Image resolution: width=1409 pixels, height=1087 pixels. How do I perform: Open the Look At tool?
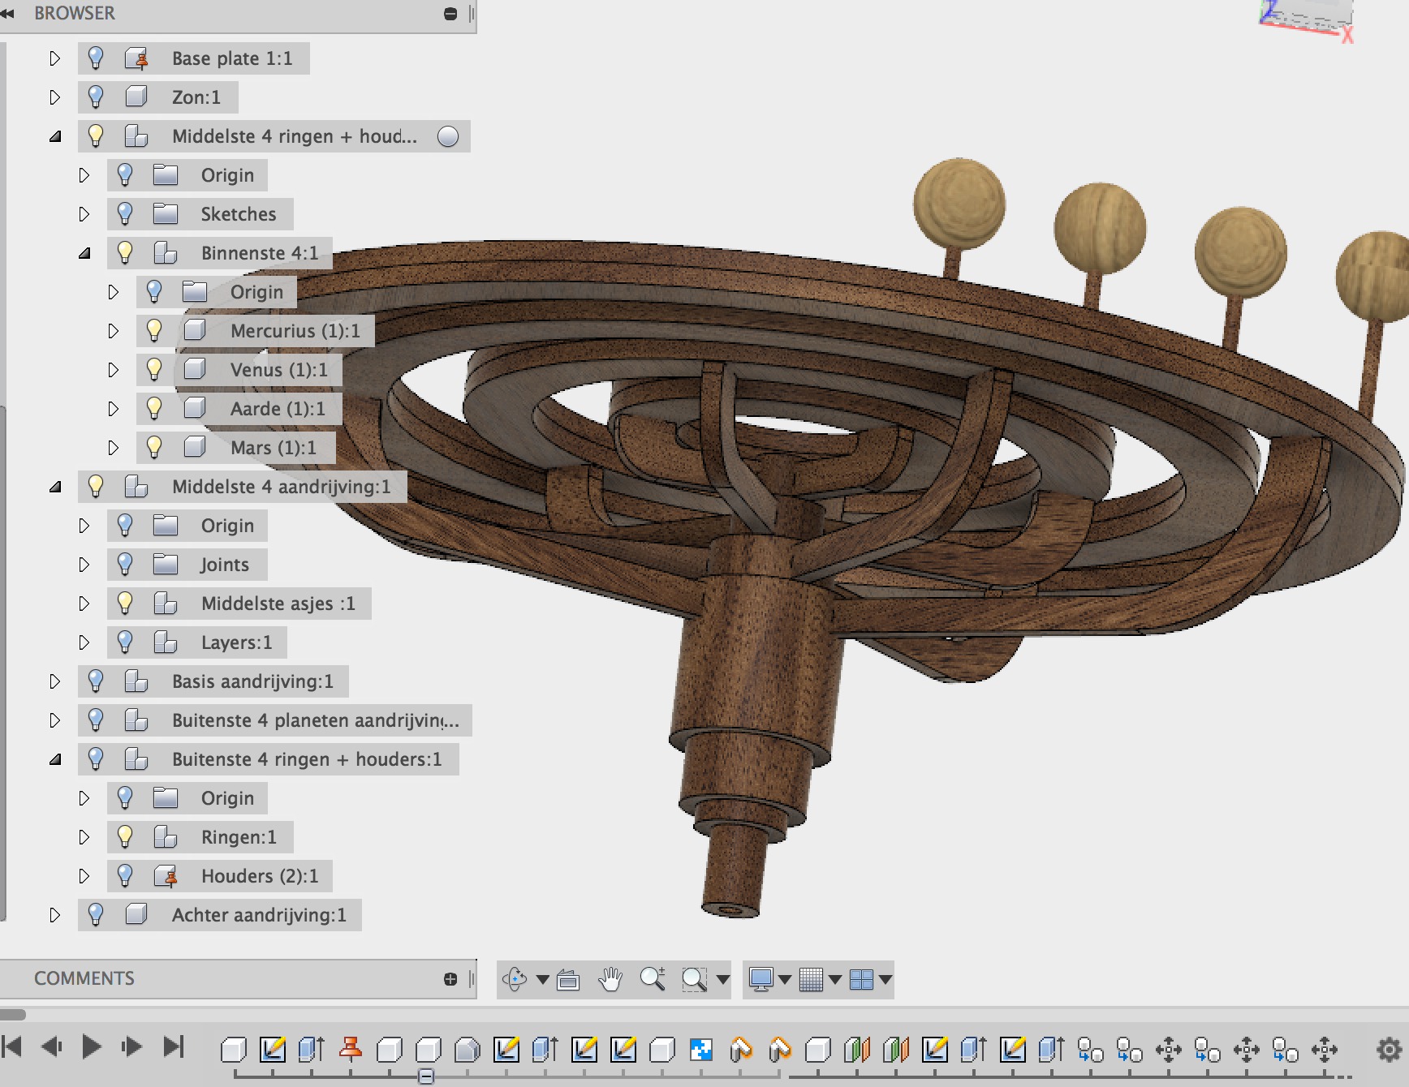[568, 980]
